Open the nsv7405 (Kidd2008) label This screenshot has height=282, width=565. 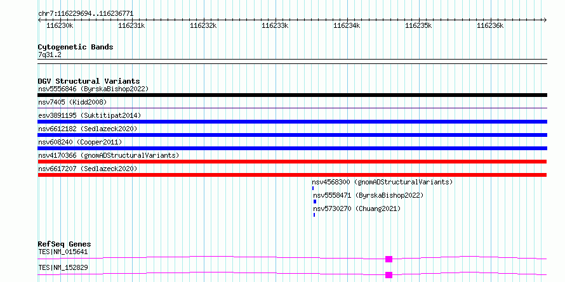pyautogui.click(x=72, y=102)
